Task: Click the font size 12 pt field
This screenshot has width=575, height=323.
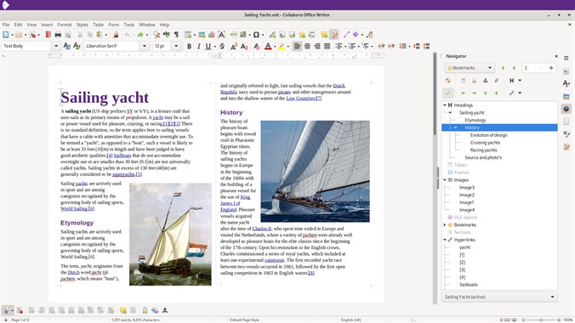Action: pos(162,46)
